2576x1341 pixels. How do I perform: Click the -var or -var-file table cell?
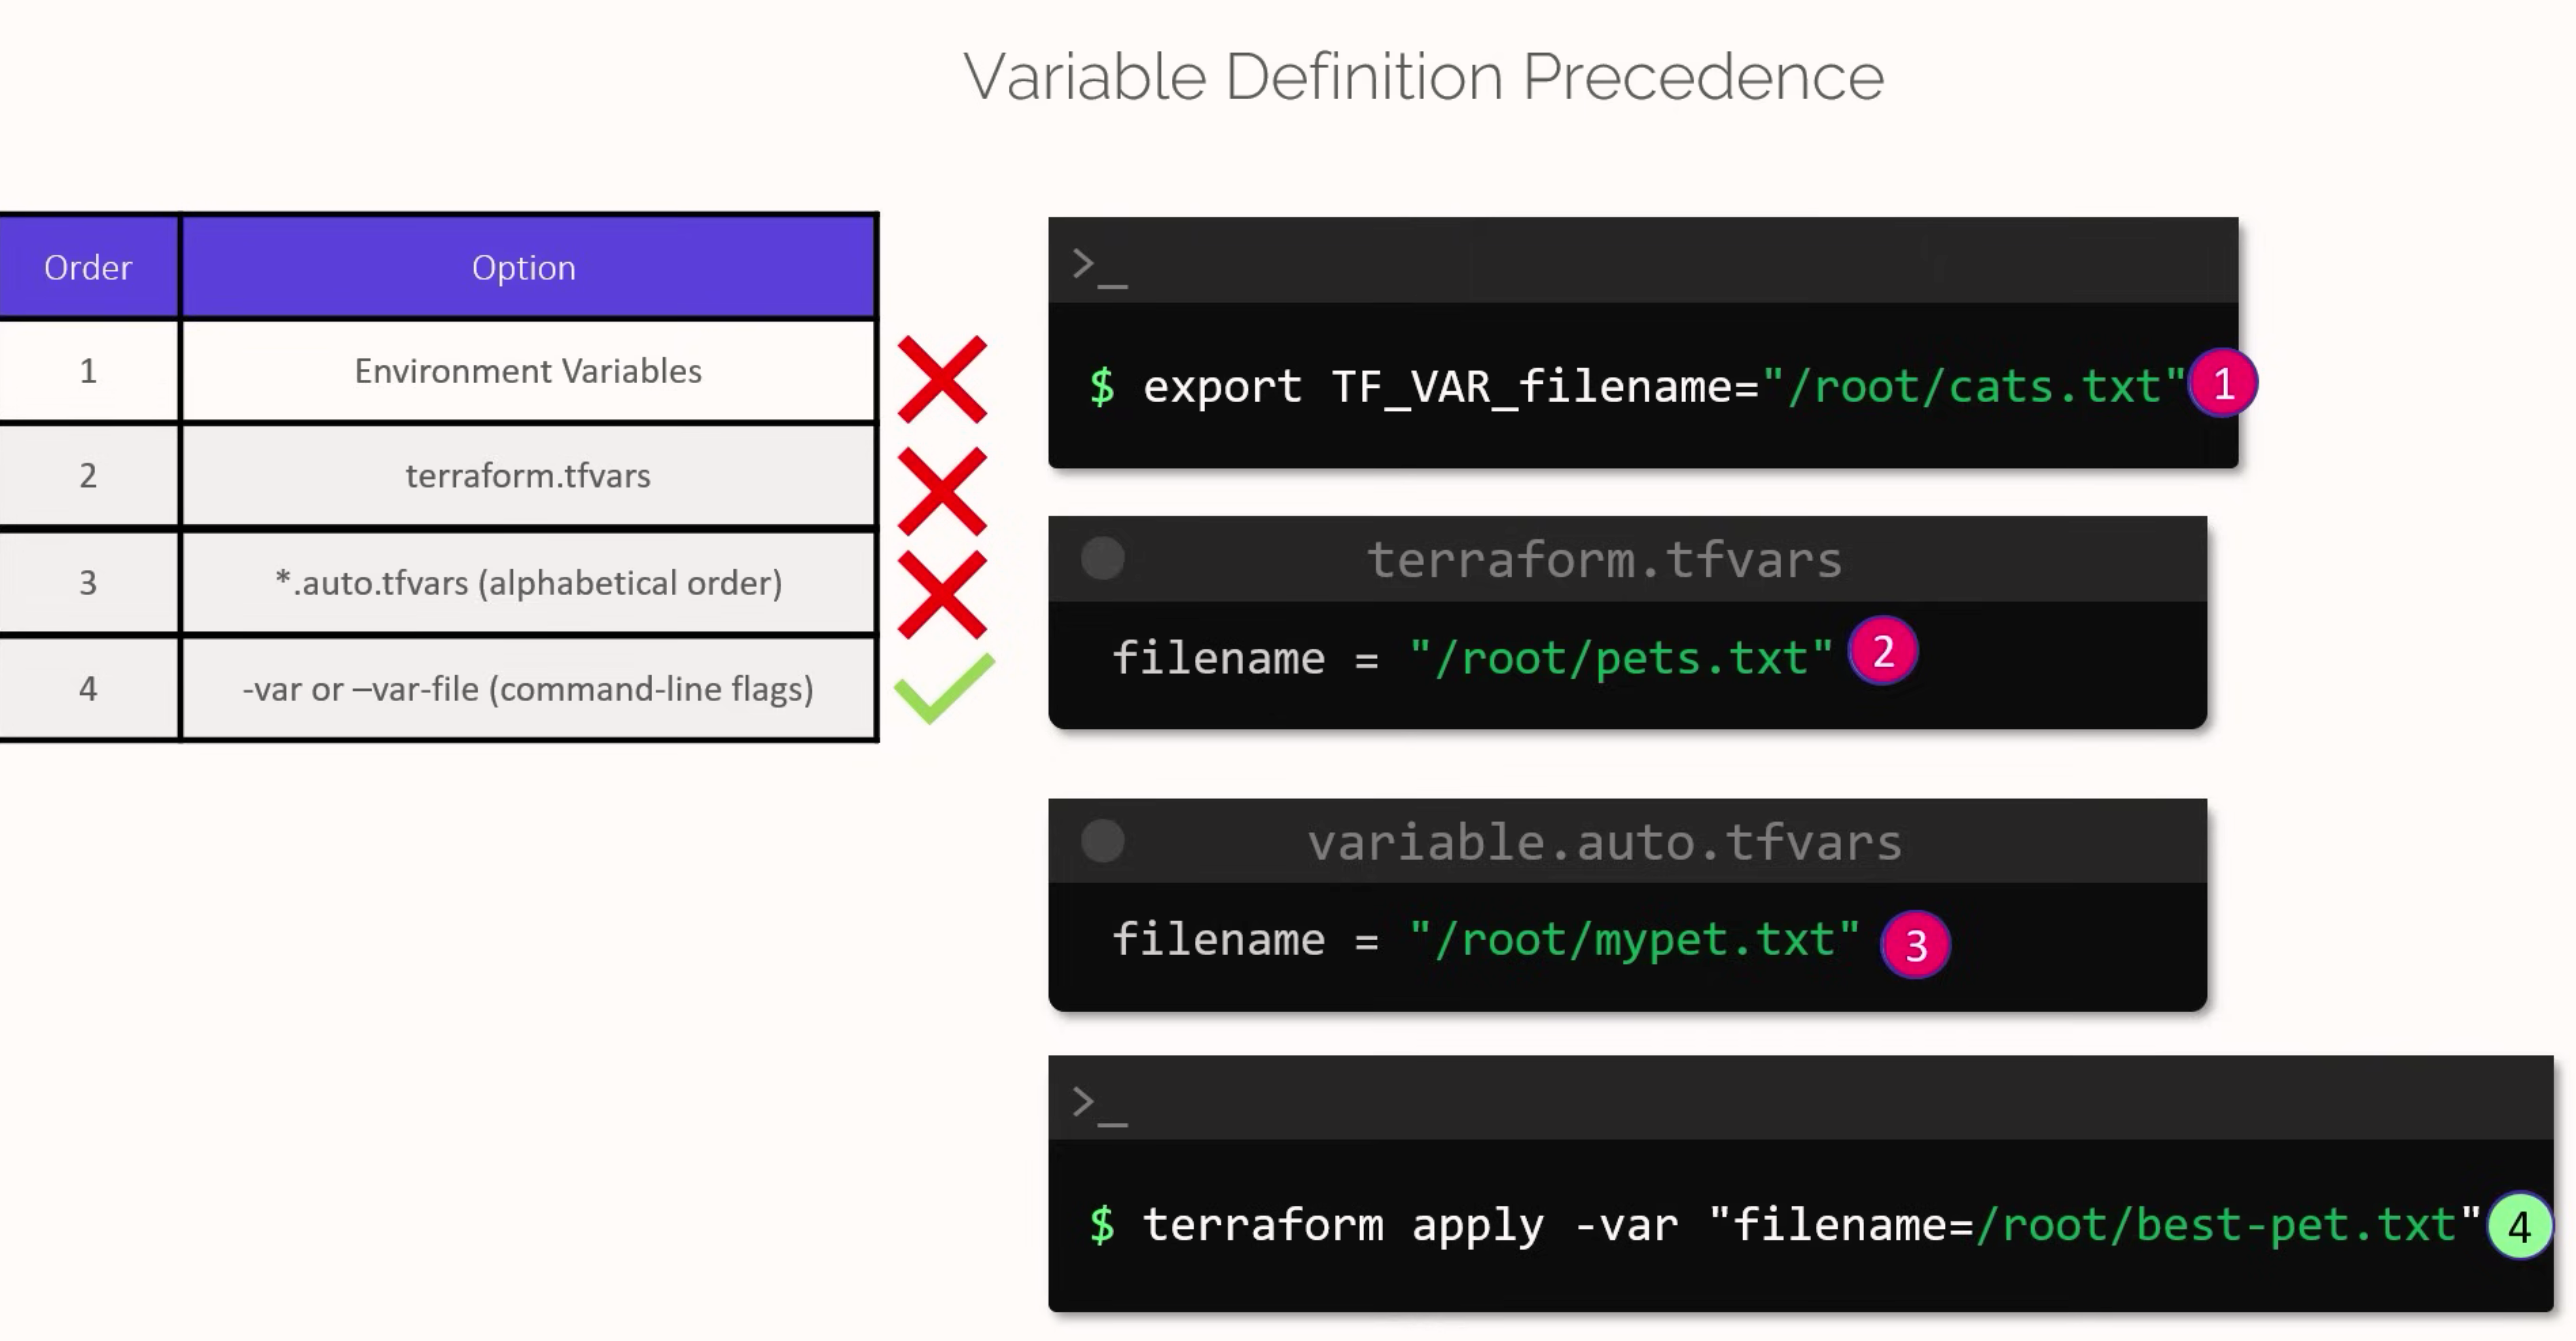click(x=528, y=689)
